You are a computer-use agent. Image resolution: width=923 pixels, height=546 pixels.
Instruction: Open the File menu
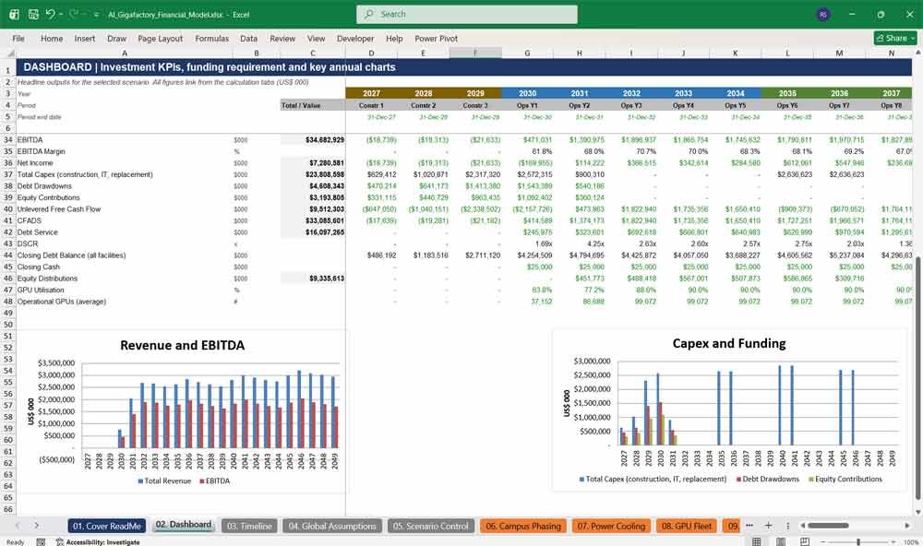(x=18, y=38)
